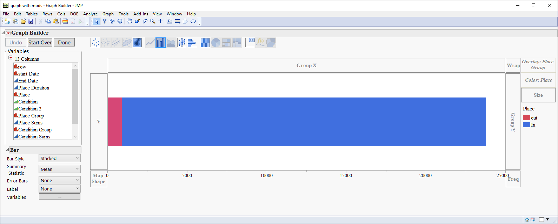Select the text annotation tool
The height and width of the screenshot is (224, 558).
[170, 21]
